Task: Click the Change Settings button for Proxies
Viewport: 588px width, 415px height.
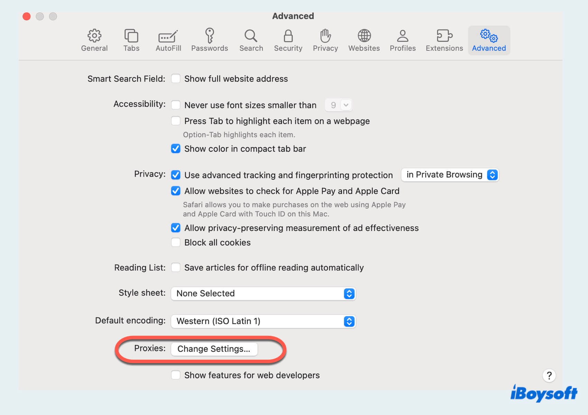Action: click(214, 349)
